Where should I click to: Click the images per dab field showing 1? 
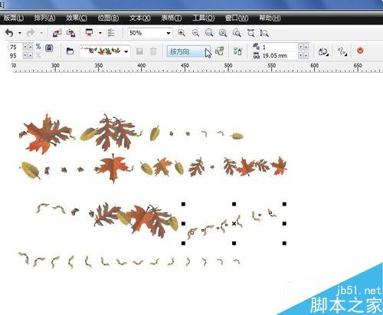coord(280,47)
